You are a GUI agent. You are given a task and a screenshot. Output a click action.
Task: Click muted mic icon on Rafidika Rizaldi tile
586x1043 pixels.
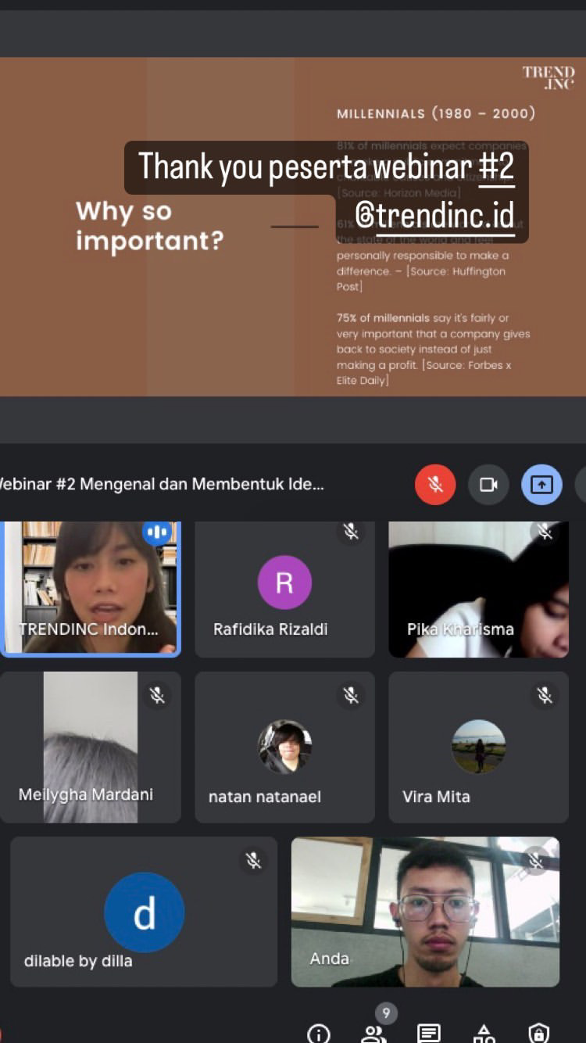click(351, 532)
